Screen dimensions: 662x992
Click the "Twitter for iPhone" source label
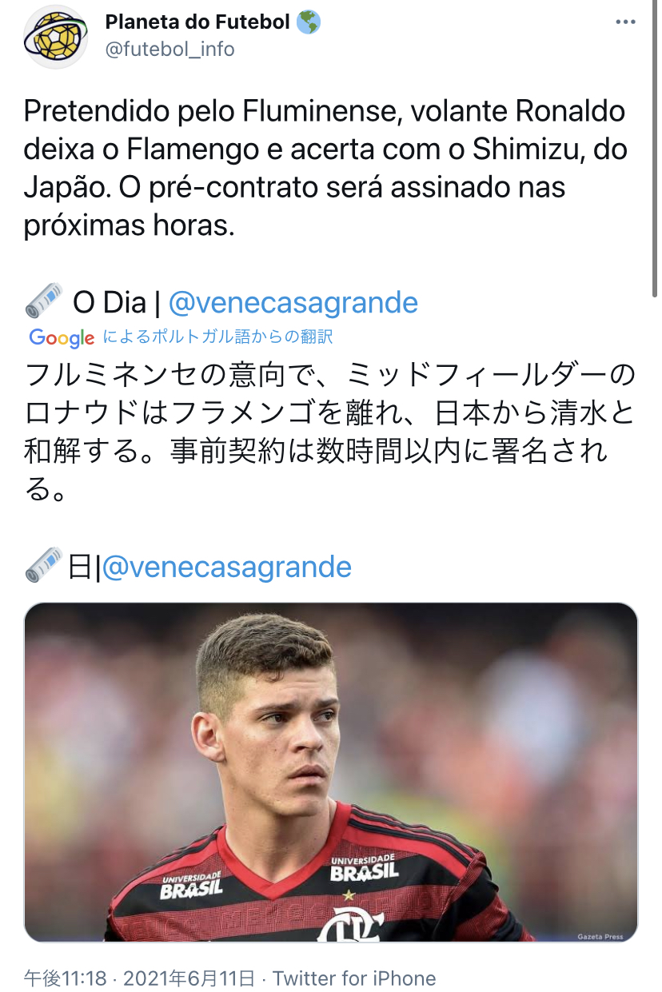click(354, 978)
